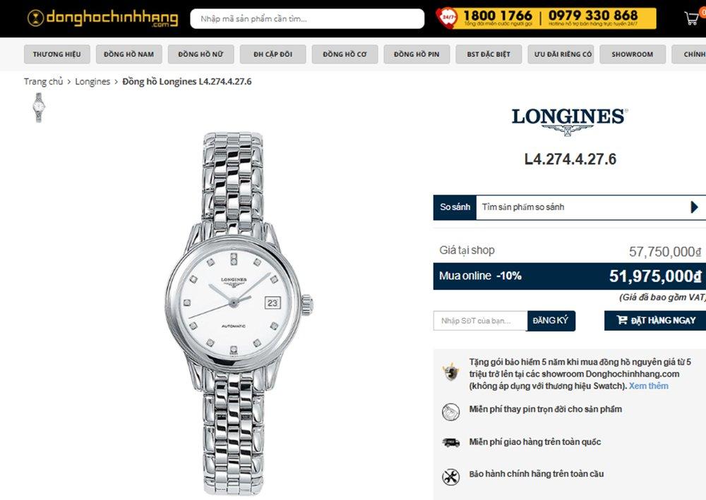This screenshot has height=500, width=706.
Task: Select the watch thumbnail image
Action: pyautogui.click(x=39, y=107)
